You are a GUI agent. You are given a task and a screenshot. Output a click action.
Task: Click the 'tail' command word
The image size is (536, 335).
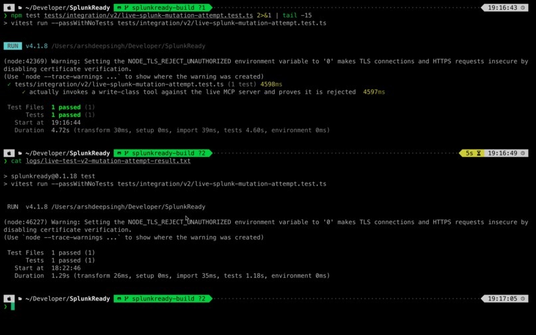click(290, 15)
